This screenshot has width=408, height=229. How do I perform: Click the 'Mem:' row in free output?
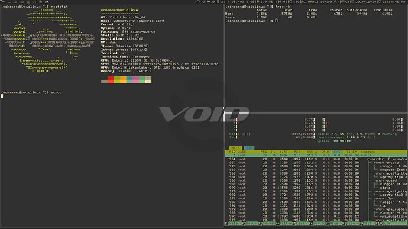coord(309,14)
